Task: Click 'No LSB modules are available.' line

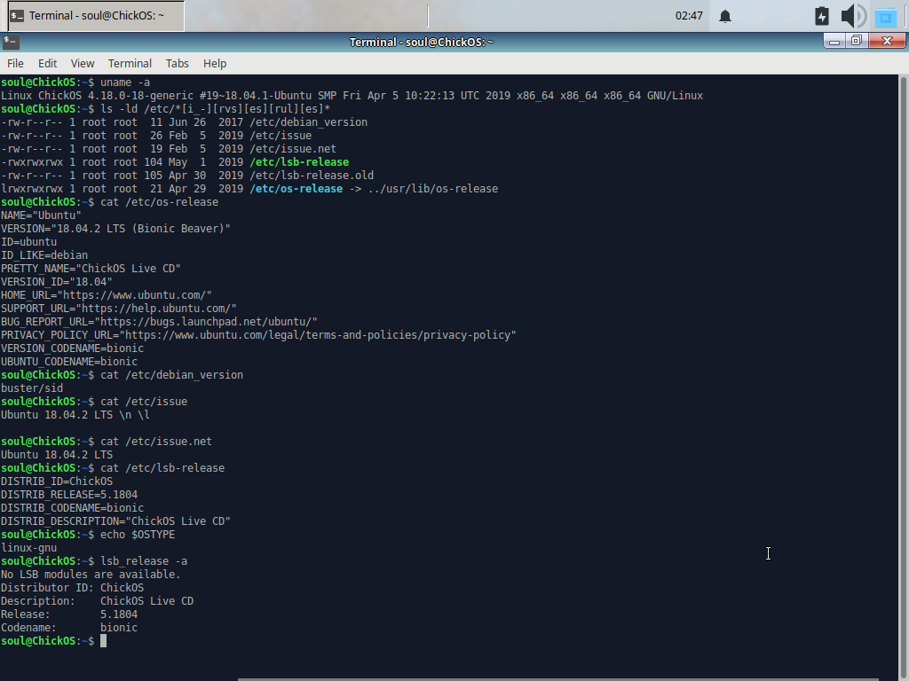Action: (x=91, y=575)
